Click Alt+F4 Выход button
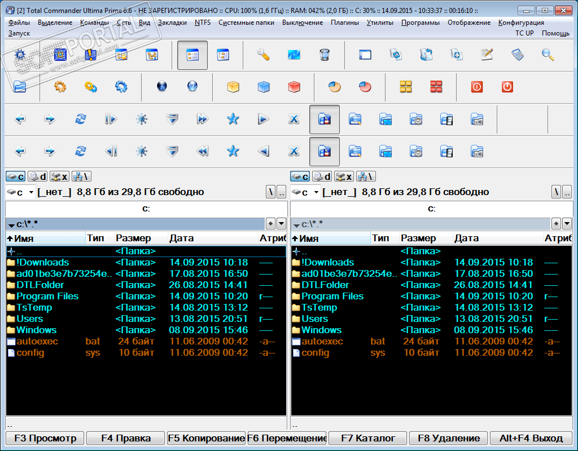 [x=531, y=438]
